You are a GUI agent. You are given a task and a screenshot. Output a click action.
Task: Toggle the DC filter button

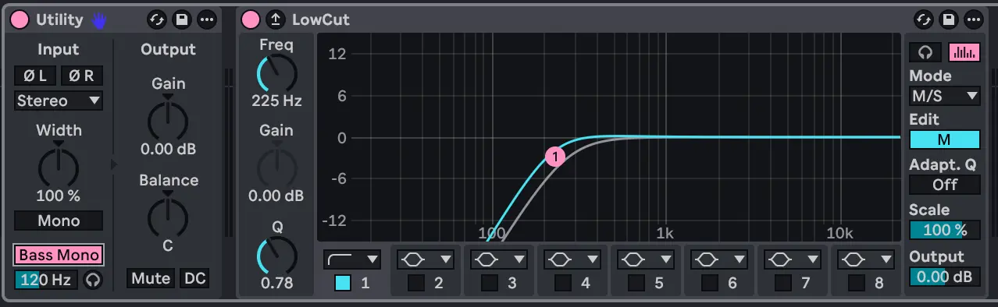click(x=194, y=278)
